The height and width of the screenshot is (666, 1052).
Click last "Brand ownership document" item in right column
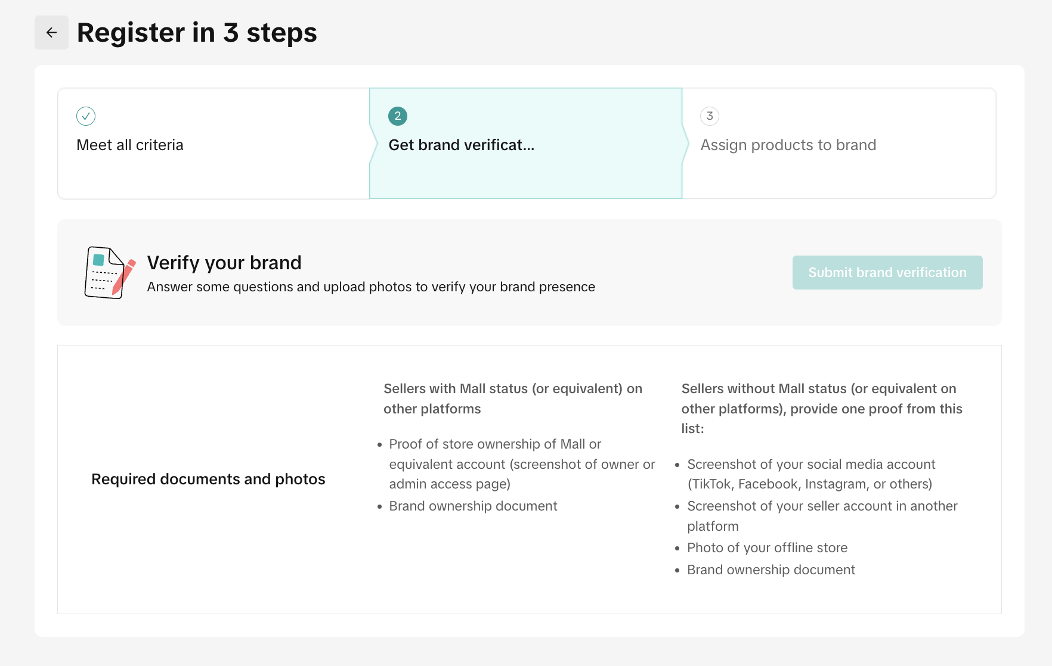pos(771,570)
